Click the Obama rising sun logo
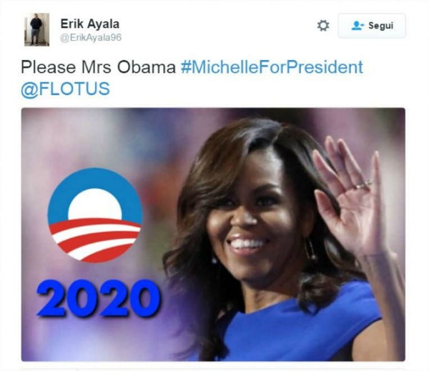This screenshot has height=371, width=429. pos(94,215)
